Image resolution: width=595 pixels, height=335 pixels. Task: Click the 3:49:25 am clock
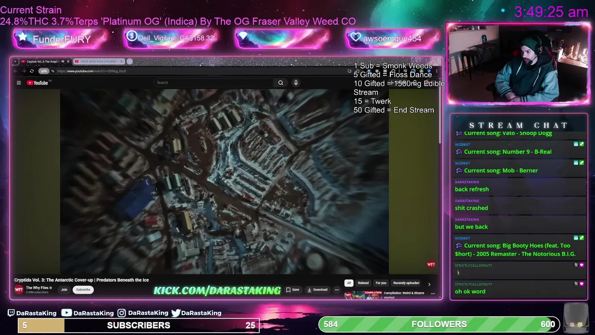(551, 12)
